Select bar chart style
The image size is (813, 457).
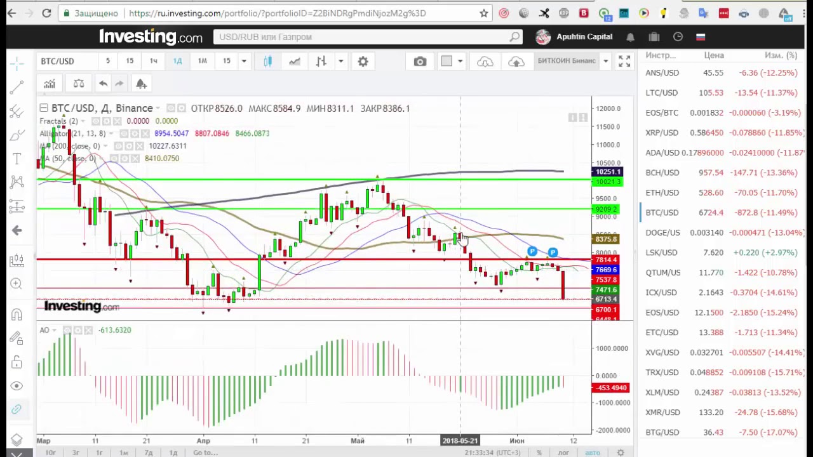(321, 61)
